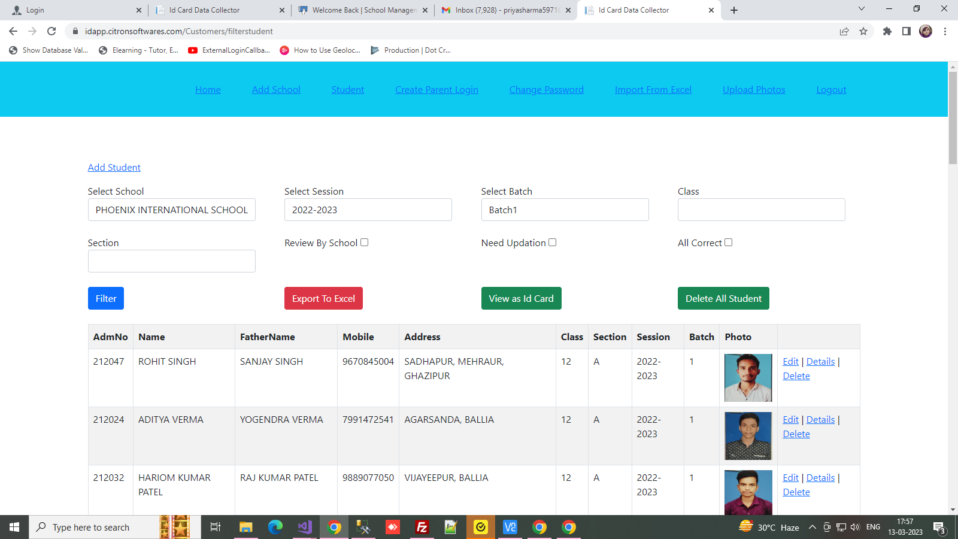Bookmark this page with the star icon

863,31
